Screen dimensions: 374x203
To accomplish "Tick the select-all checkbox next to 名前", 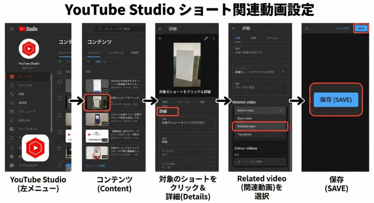I will (x=60, y=72).
